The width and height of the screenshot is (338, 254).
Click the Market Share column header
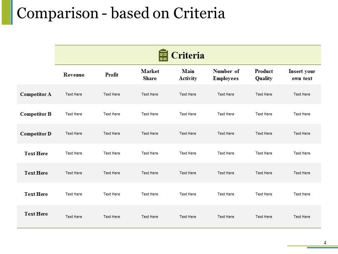tap(150, 75)
